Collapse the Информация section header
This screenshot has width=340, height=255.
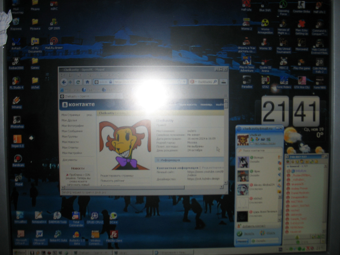pyautogui.click(x=189, y=160)
